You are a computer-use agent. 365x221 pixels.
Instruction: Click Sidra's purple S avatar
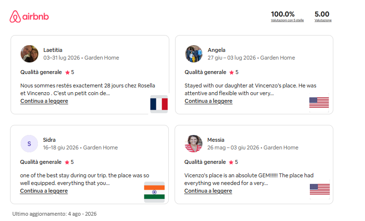pos(29,144)
